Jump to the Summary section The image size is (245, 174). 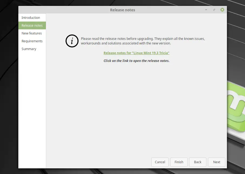[x=32, y=49]
